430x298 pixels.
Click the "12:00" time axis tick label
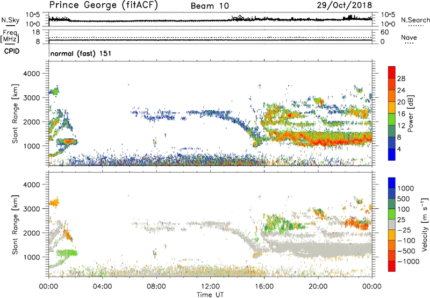point(210,287)
